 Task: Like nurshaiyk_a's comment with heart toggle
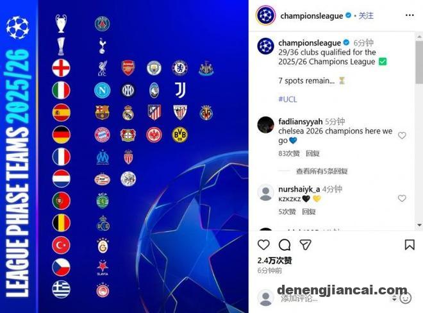(402, 198)
